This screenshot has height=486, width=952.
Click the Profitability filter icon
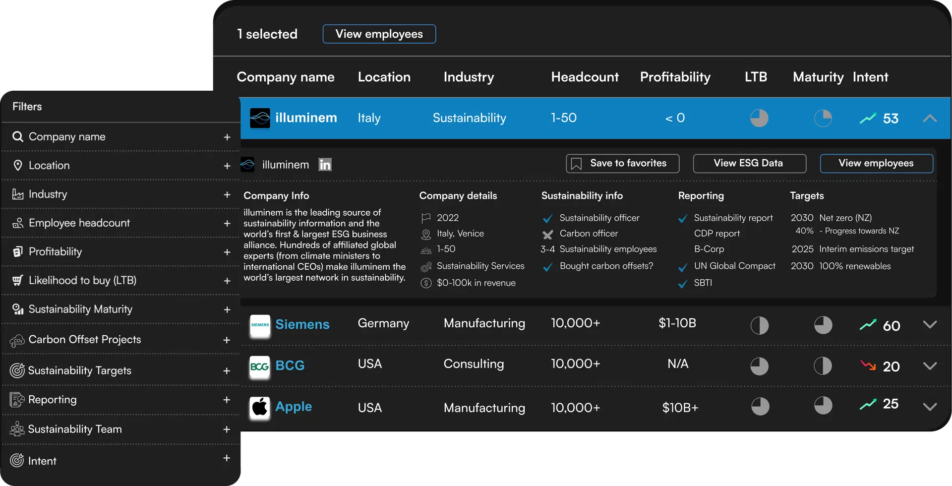tap(18, 251)
